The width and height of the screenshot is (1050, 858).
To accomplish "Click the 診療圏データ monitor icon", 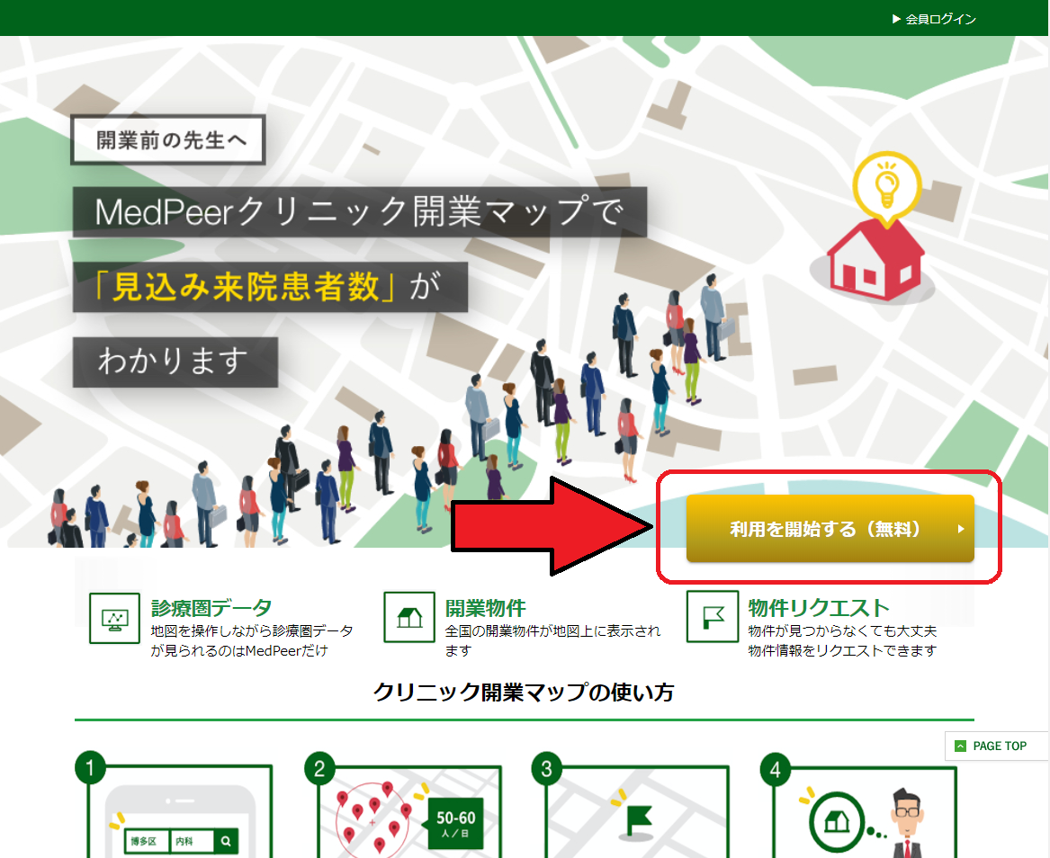I will point(114,619).
